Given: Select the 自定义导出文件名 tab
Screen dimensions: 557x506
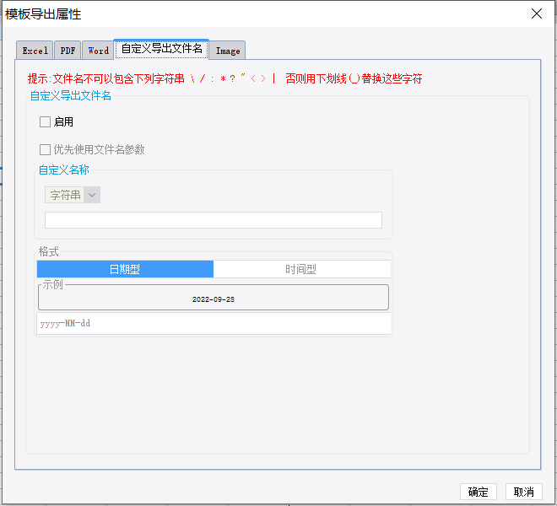Looking at the screenshot, I should click(x=162, y=49).
